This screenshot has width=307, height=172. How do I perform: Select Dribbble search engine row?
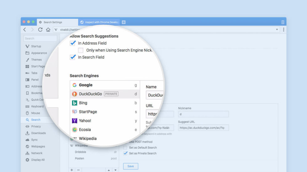[94, 152]
